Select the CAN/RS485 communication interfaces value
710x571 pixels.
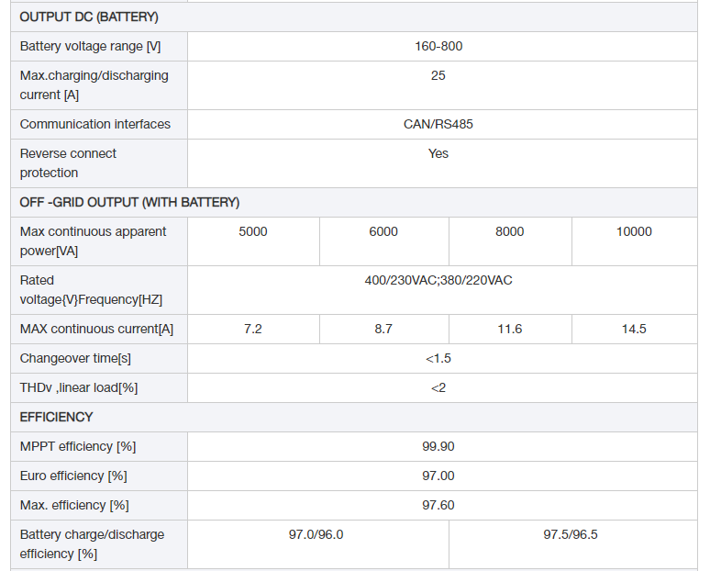(x=438, y=124)
